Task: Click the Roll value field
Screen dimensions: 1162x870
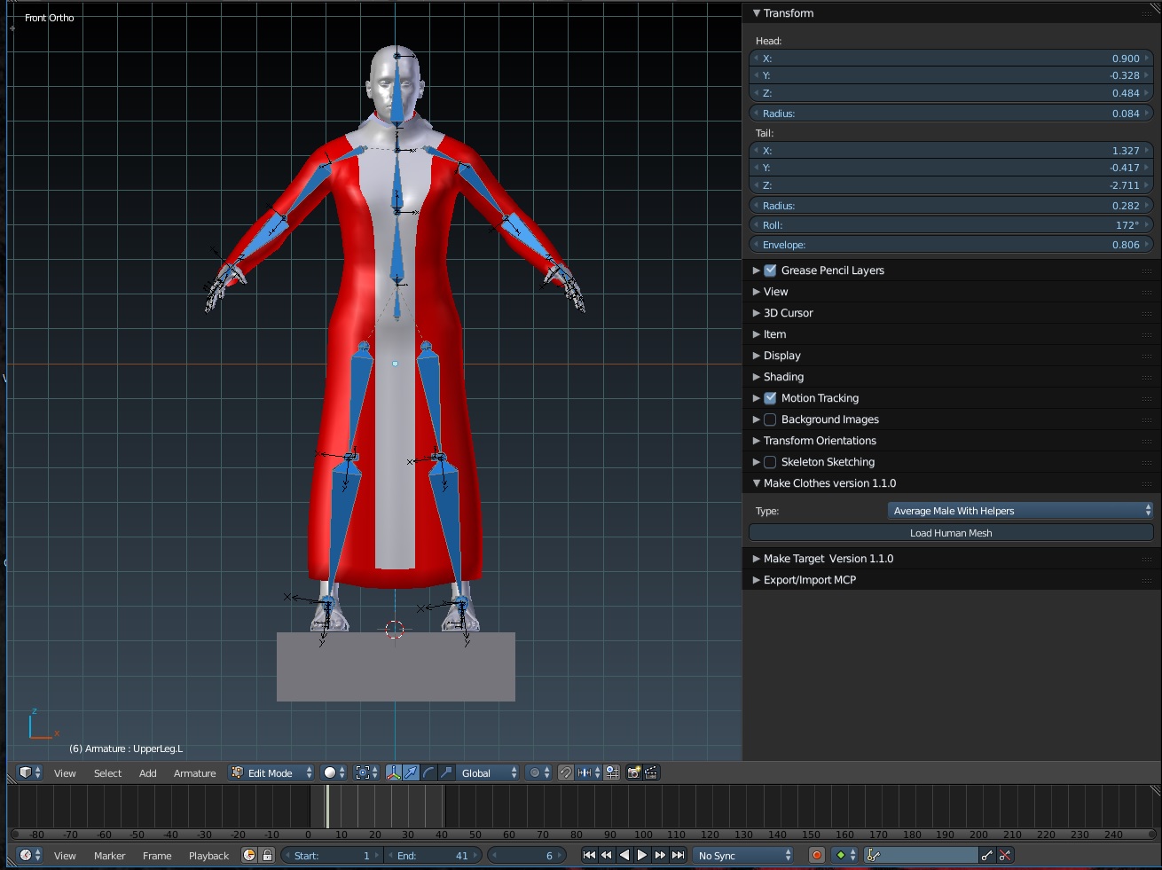Action: click(x=951, y=225)
